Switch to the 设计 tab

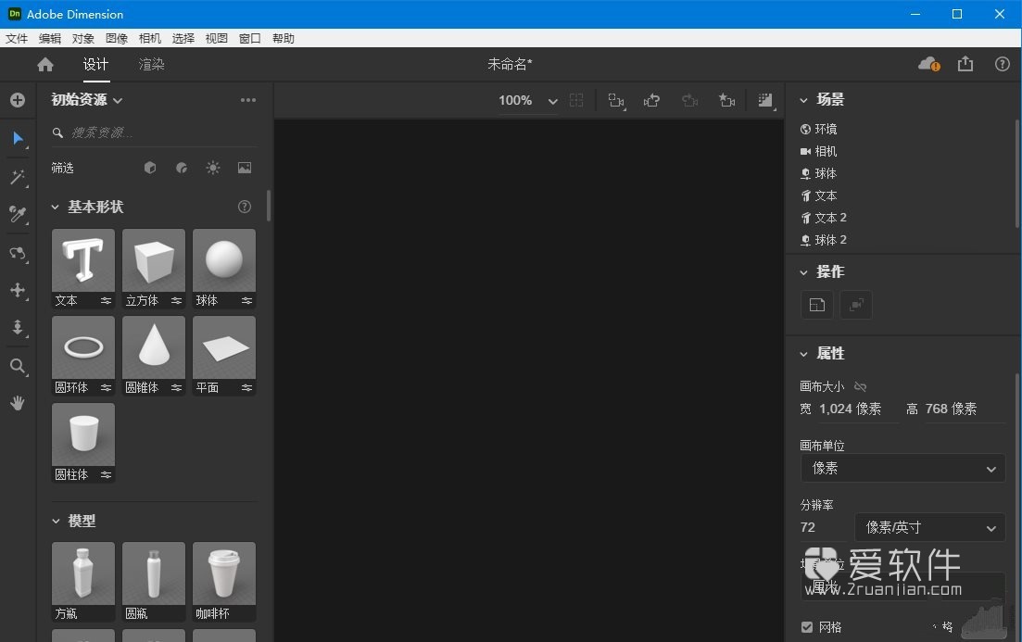[x=95, y=65]
